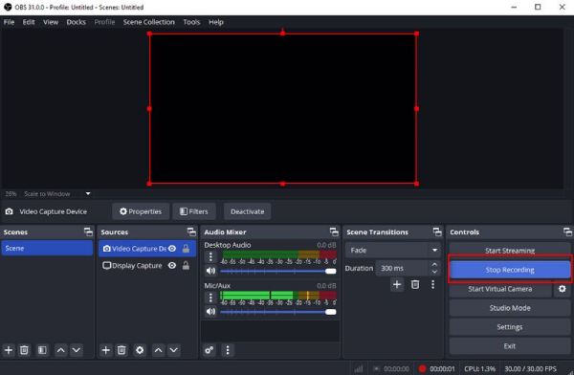Click Exit button in Controls
574x375 pixels.
pos(510,346)
